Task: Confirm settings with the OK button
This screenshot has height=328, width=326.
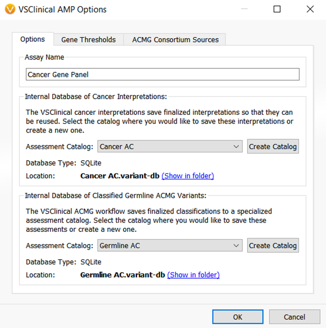Action: pyautogui.click(x=238, y=317)
